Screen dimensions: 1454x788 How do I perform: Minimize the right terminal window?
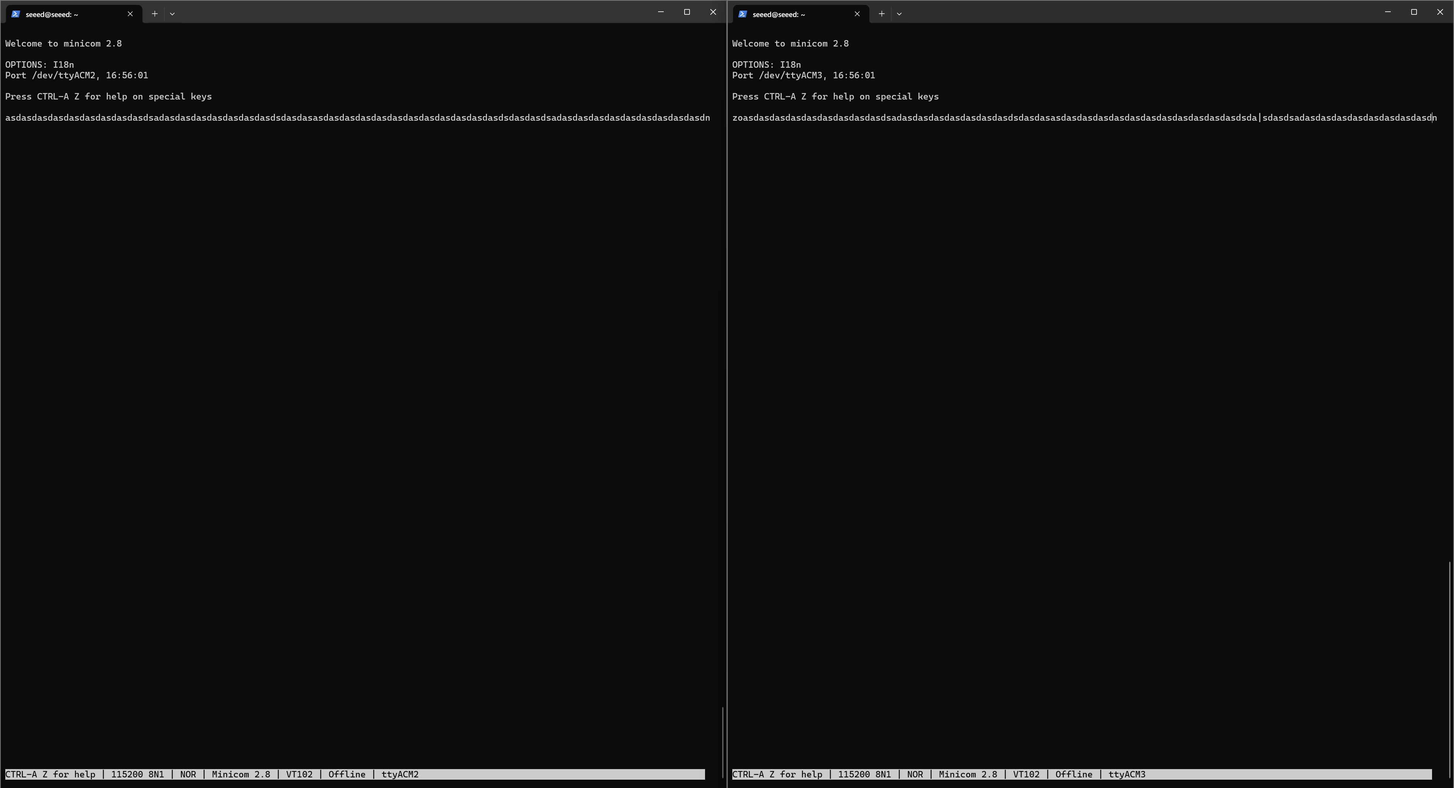1387,12
